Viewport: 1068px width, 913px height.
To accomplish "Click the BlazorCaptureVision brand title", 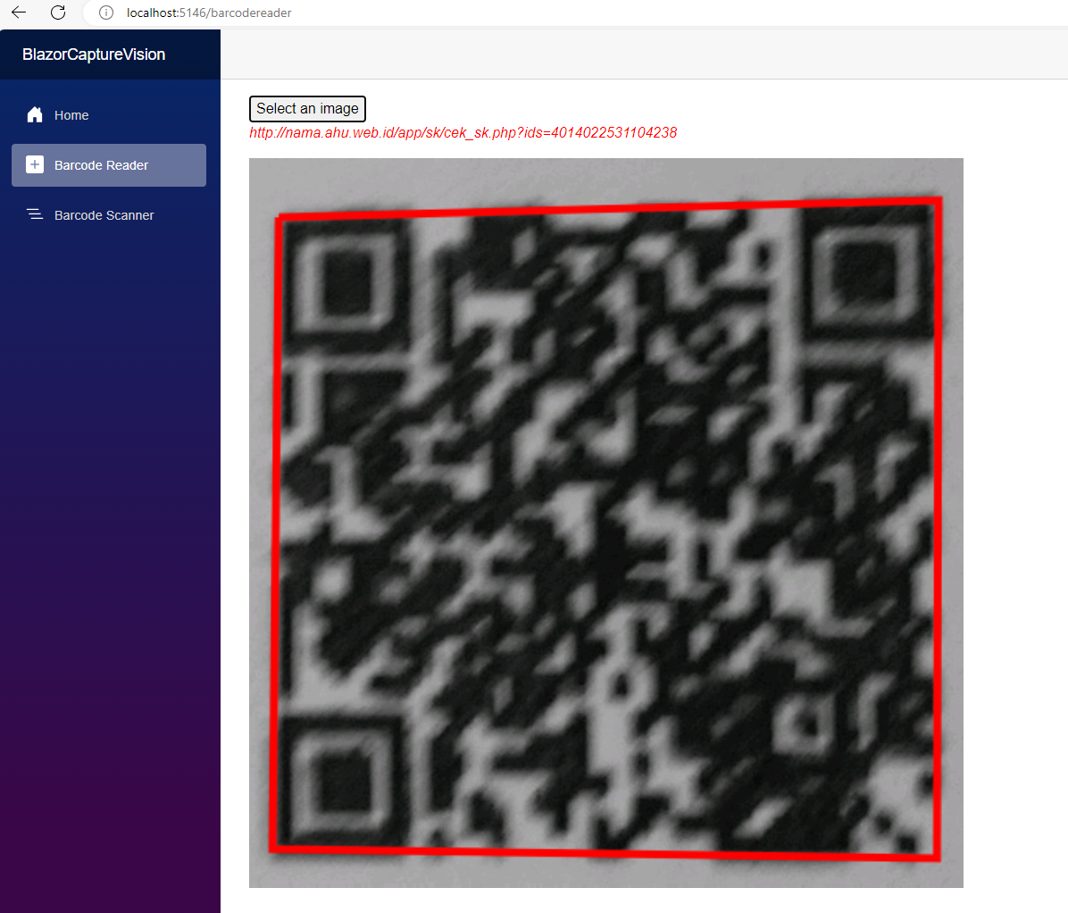I will point(94,54).
